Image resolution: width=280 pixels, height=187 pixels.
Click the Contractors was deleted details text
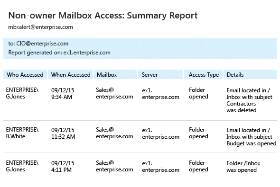tap(242, 107)
